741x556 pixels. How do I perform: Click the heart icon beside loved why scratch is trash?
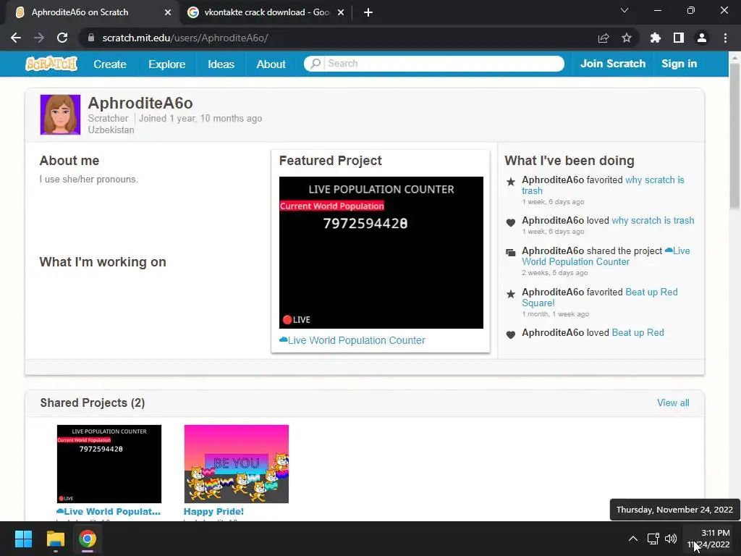tap(511, 222)
